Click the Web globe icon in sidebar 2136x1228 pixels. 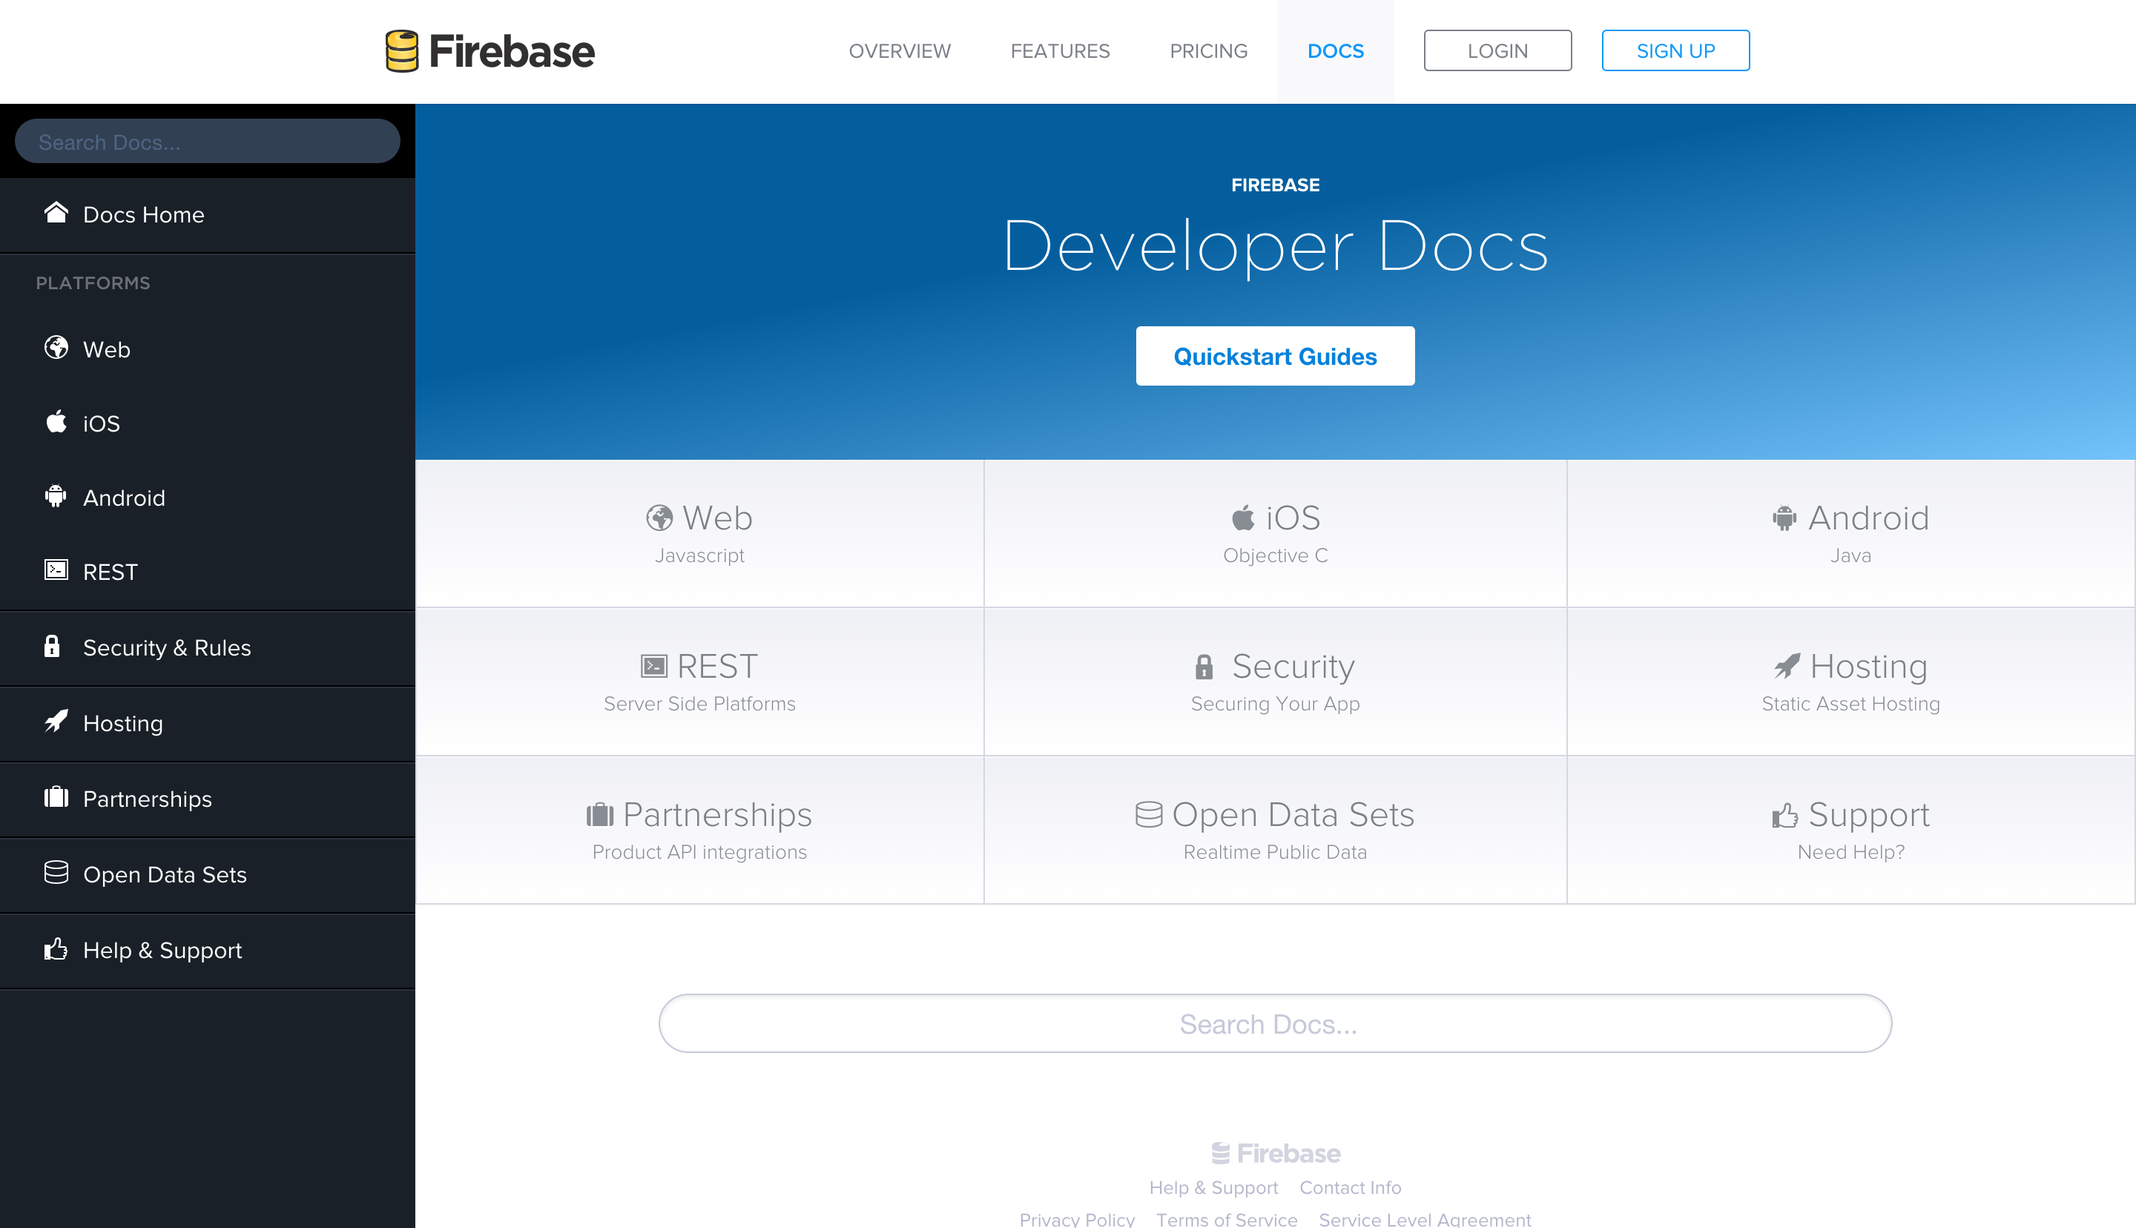56,348
